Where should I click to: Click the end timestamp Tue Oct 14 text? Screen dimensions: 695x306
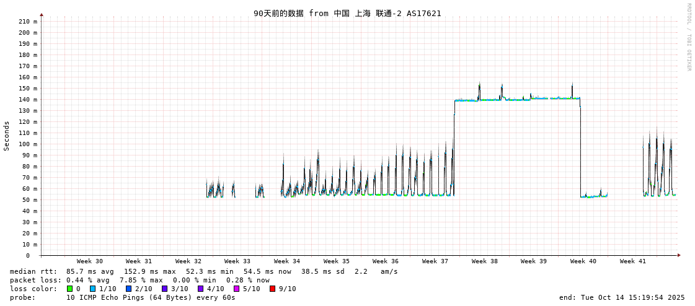622,297
